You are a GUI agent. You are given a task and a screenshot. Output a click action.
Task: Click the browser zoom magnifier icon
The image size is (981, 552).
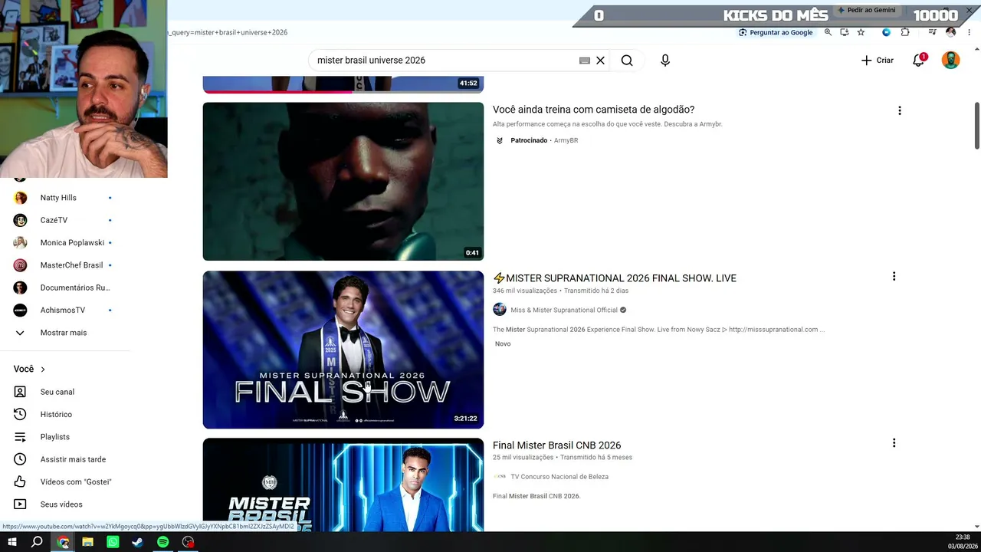tap(828, 32)
